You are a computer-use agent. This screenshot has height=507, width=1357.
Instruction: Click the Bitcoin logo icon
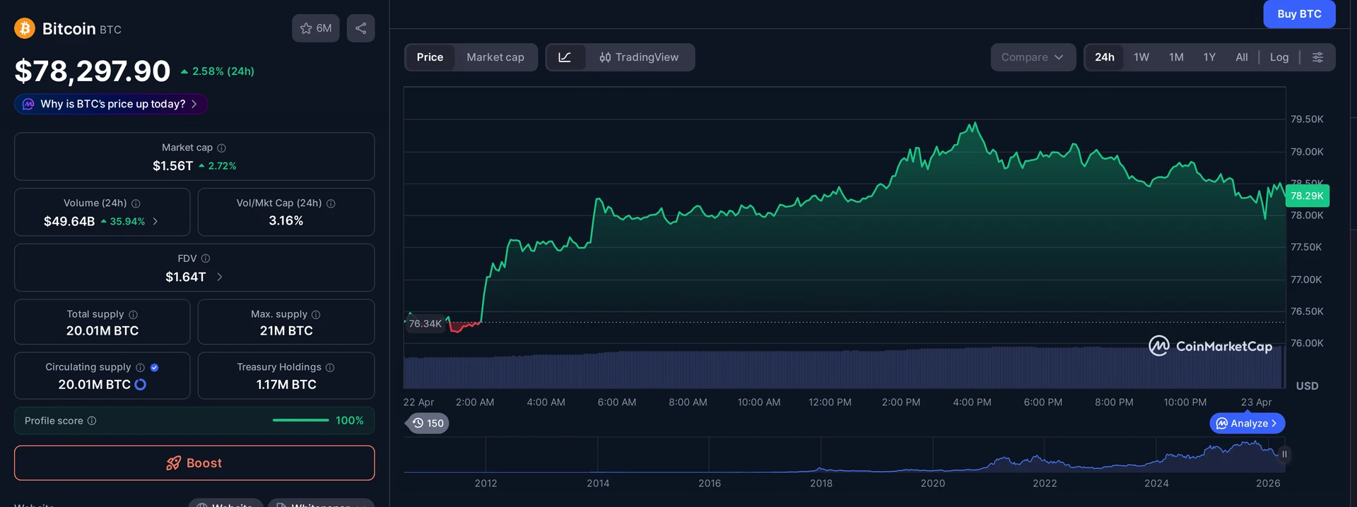25,28
